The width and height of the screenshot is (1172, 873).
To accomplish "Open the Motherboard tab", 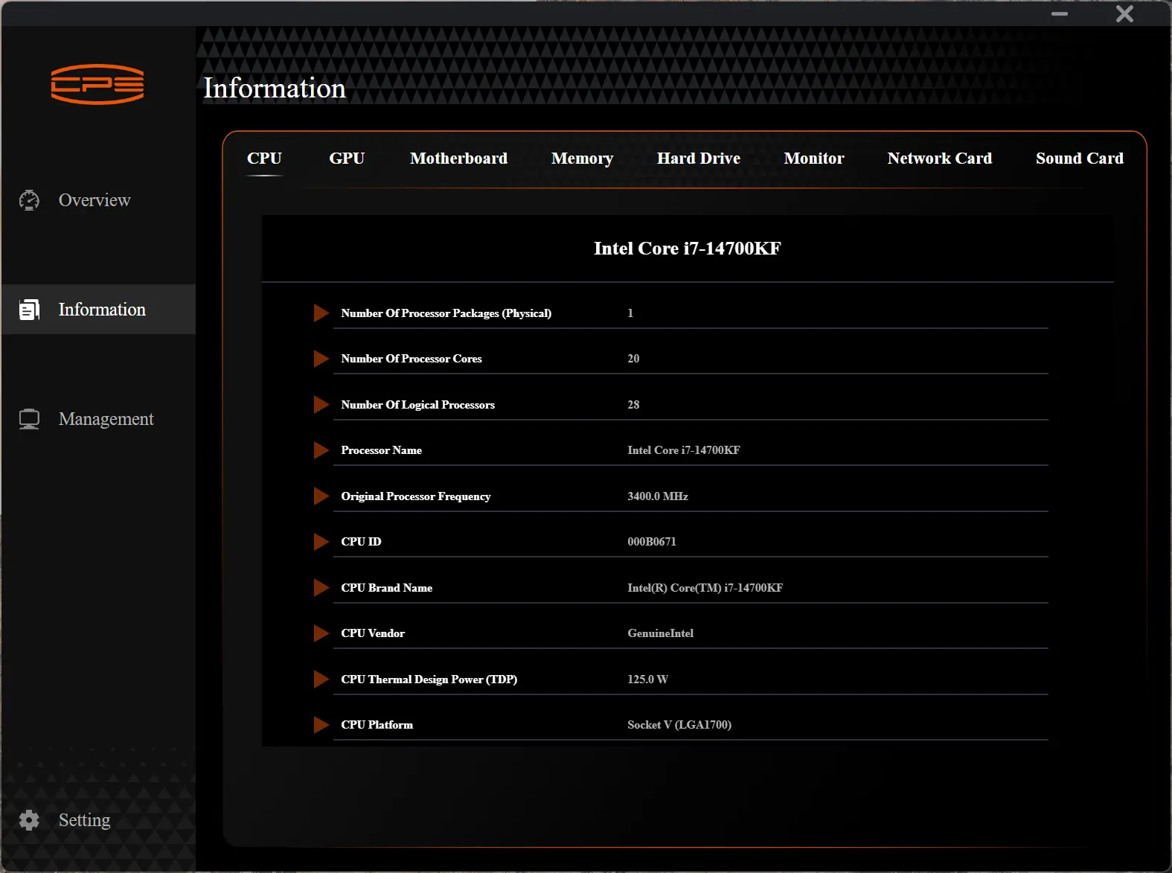I will tap(458, 159).
